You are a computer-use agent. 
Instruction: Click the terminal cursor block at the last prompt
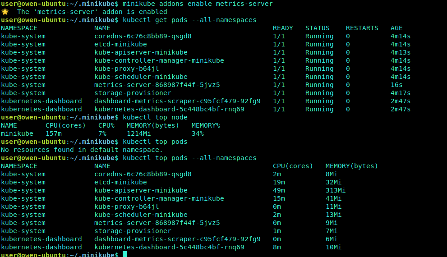tap(124, 254)
